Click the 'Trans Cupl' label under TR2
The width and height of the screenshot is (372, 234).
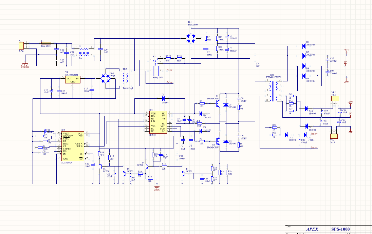point(128,88)
